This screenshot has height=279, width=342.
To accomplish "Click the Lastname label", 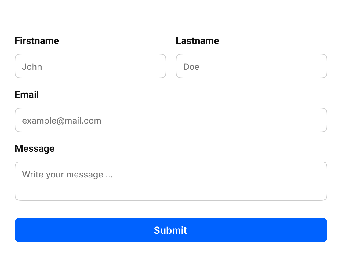I will pos(198,41).
